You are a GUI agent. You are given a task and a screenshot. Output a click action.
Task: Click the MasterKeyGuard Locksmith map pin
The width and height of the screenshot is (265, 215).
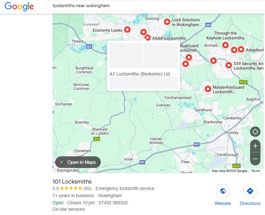tap(208, 89)
